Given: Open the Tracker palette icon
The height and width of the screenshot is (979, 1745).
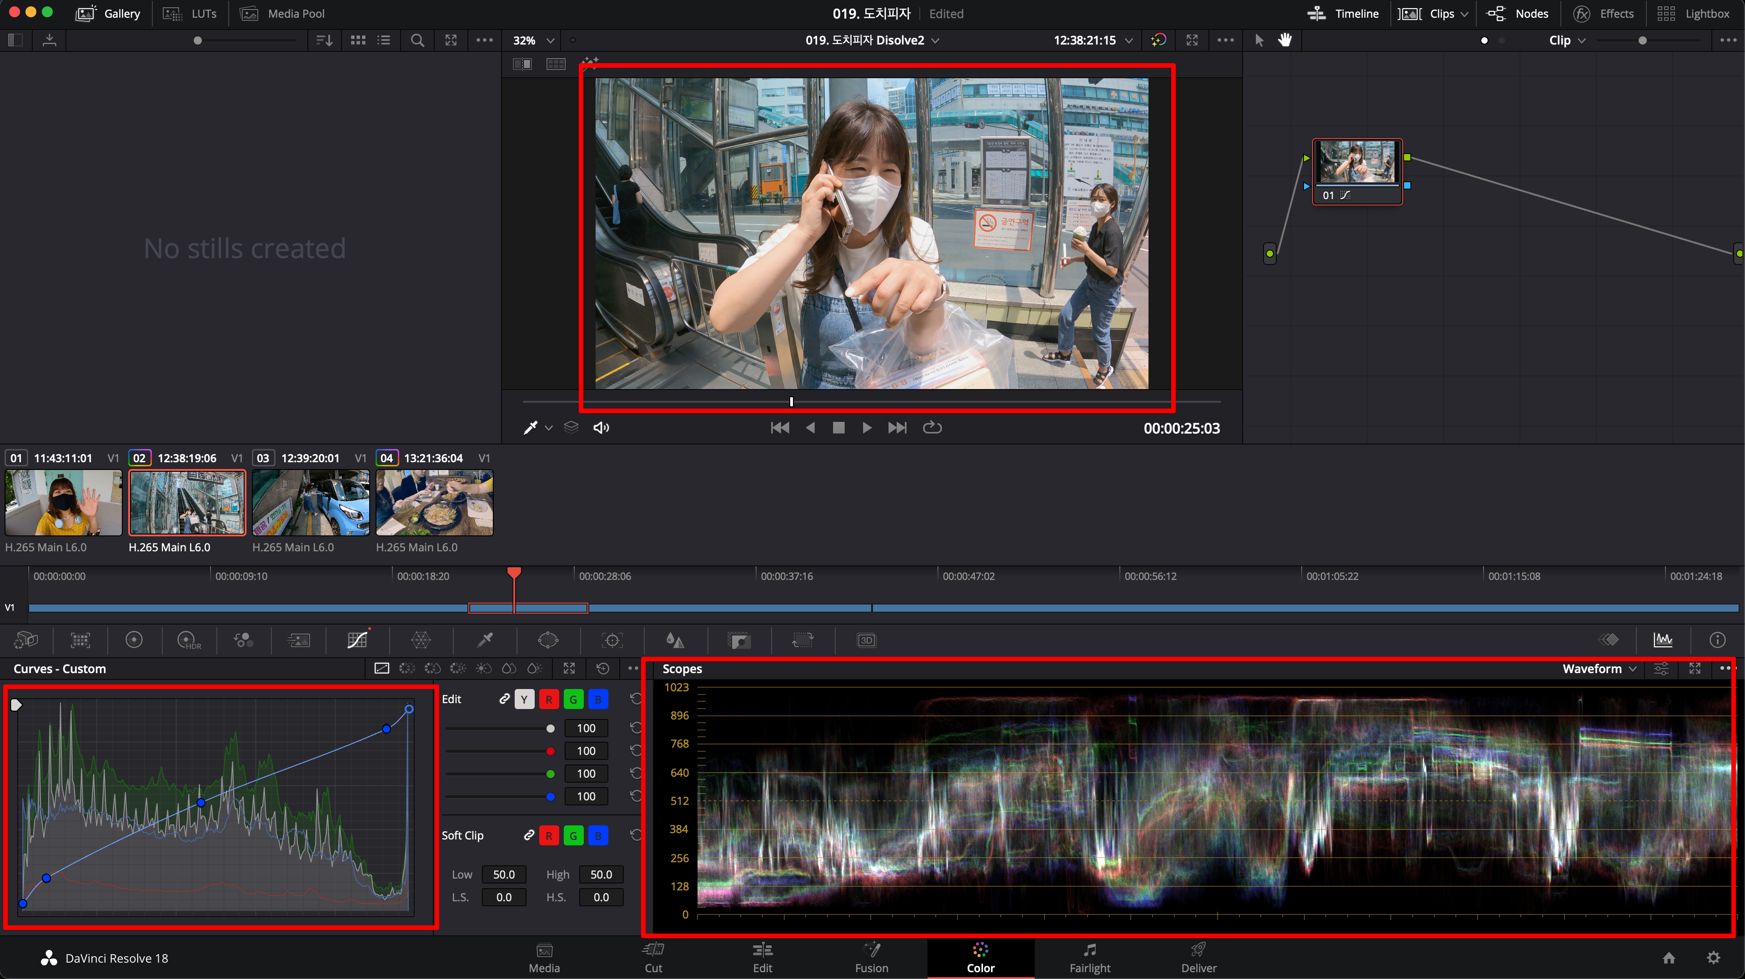Looking at the screenshot, I should pos(612,640).
